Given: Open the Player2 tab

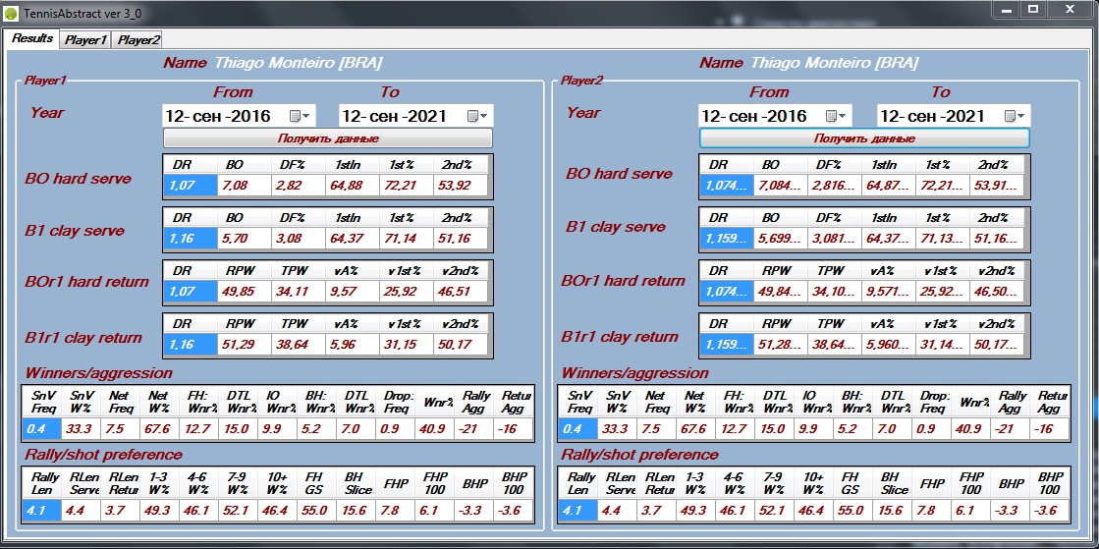Looking at the screenshot, I should point(138,40).
